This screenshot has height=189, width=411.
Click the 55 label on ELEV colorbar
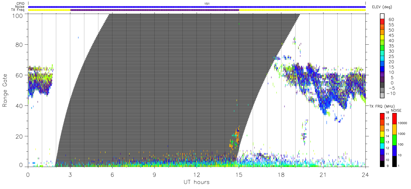[391, 25]
